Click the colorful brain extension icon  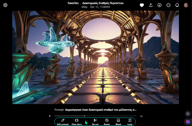pyautogui.click(x=188, y=122)
